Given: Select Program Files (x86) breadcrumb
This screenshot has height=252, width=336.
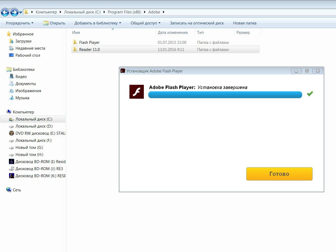Looking at the screenshot, I should [x=124, y=12].
